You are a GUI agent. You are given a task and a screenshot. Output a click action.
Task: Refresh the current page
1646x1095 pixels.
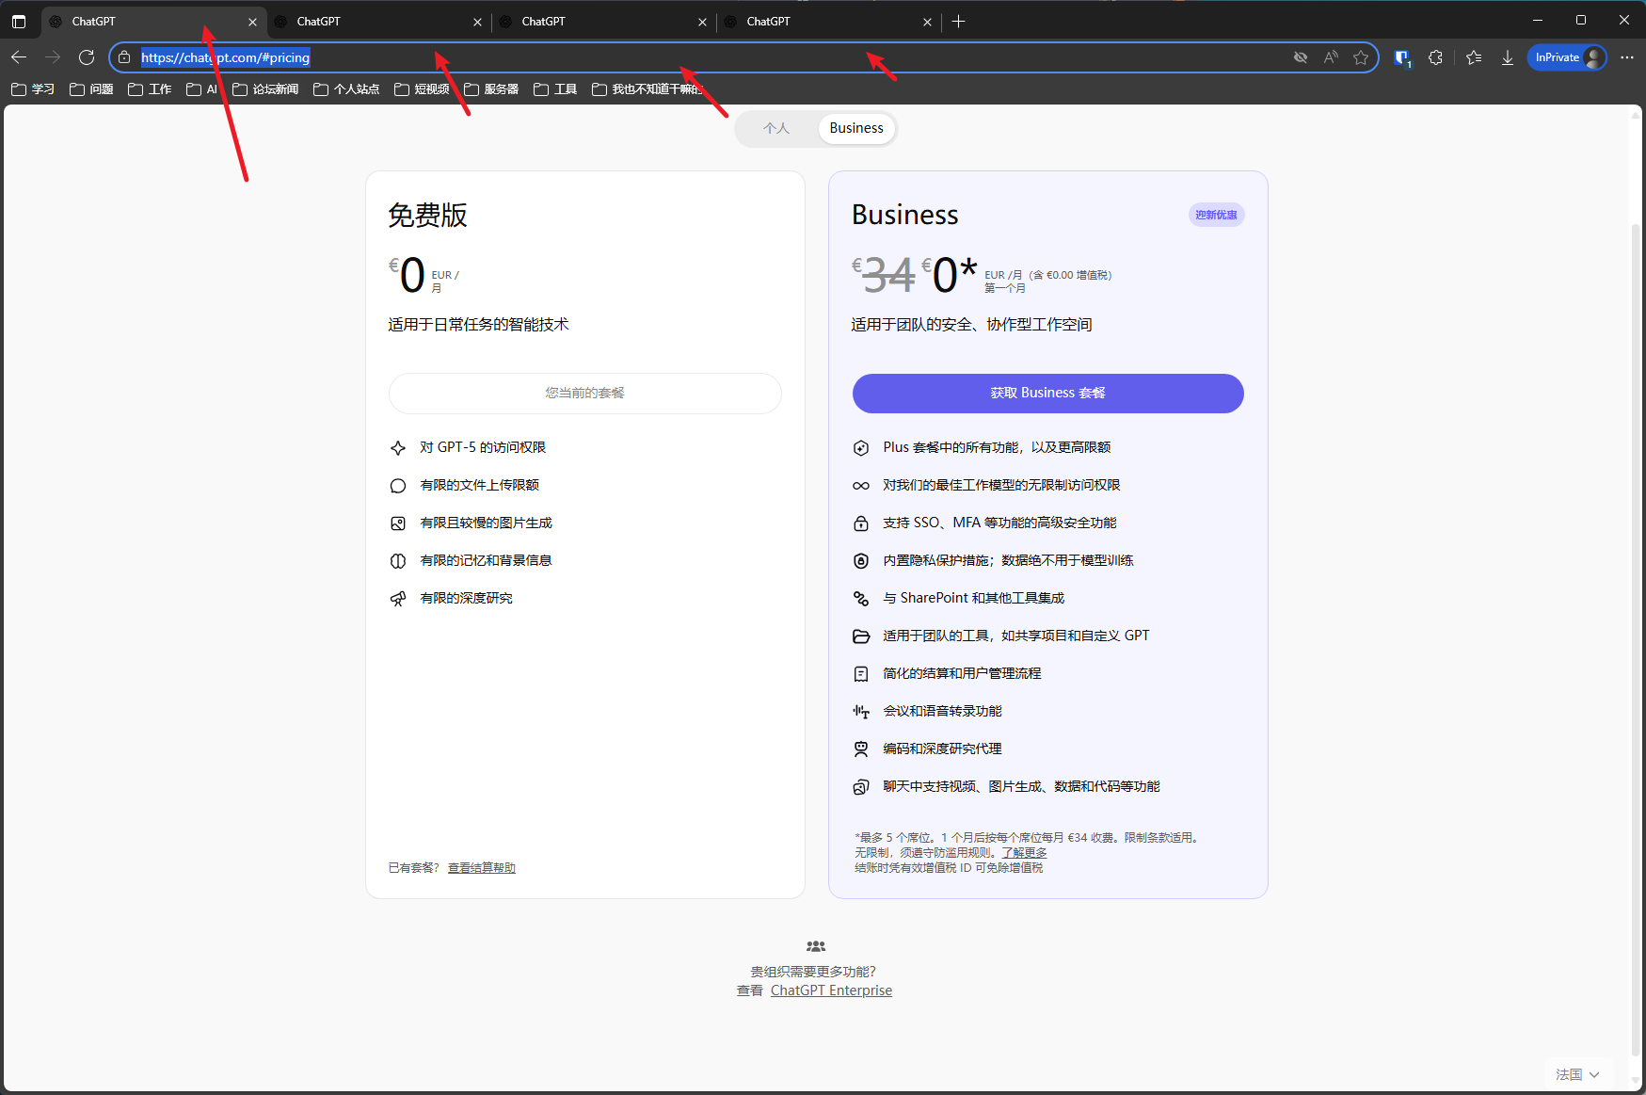87,58
